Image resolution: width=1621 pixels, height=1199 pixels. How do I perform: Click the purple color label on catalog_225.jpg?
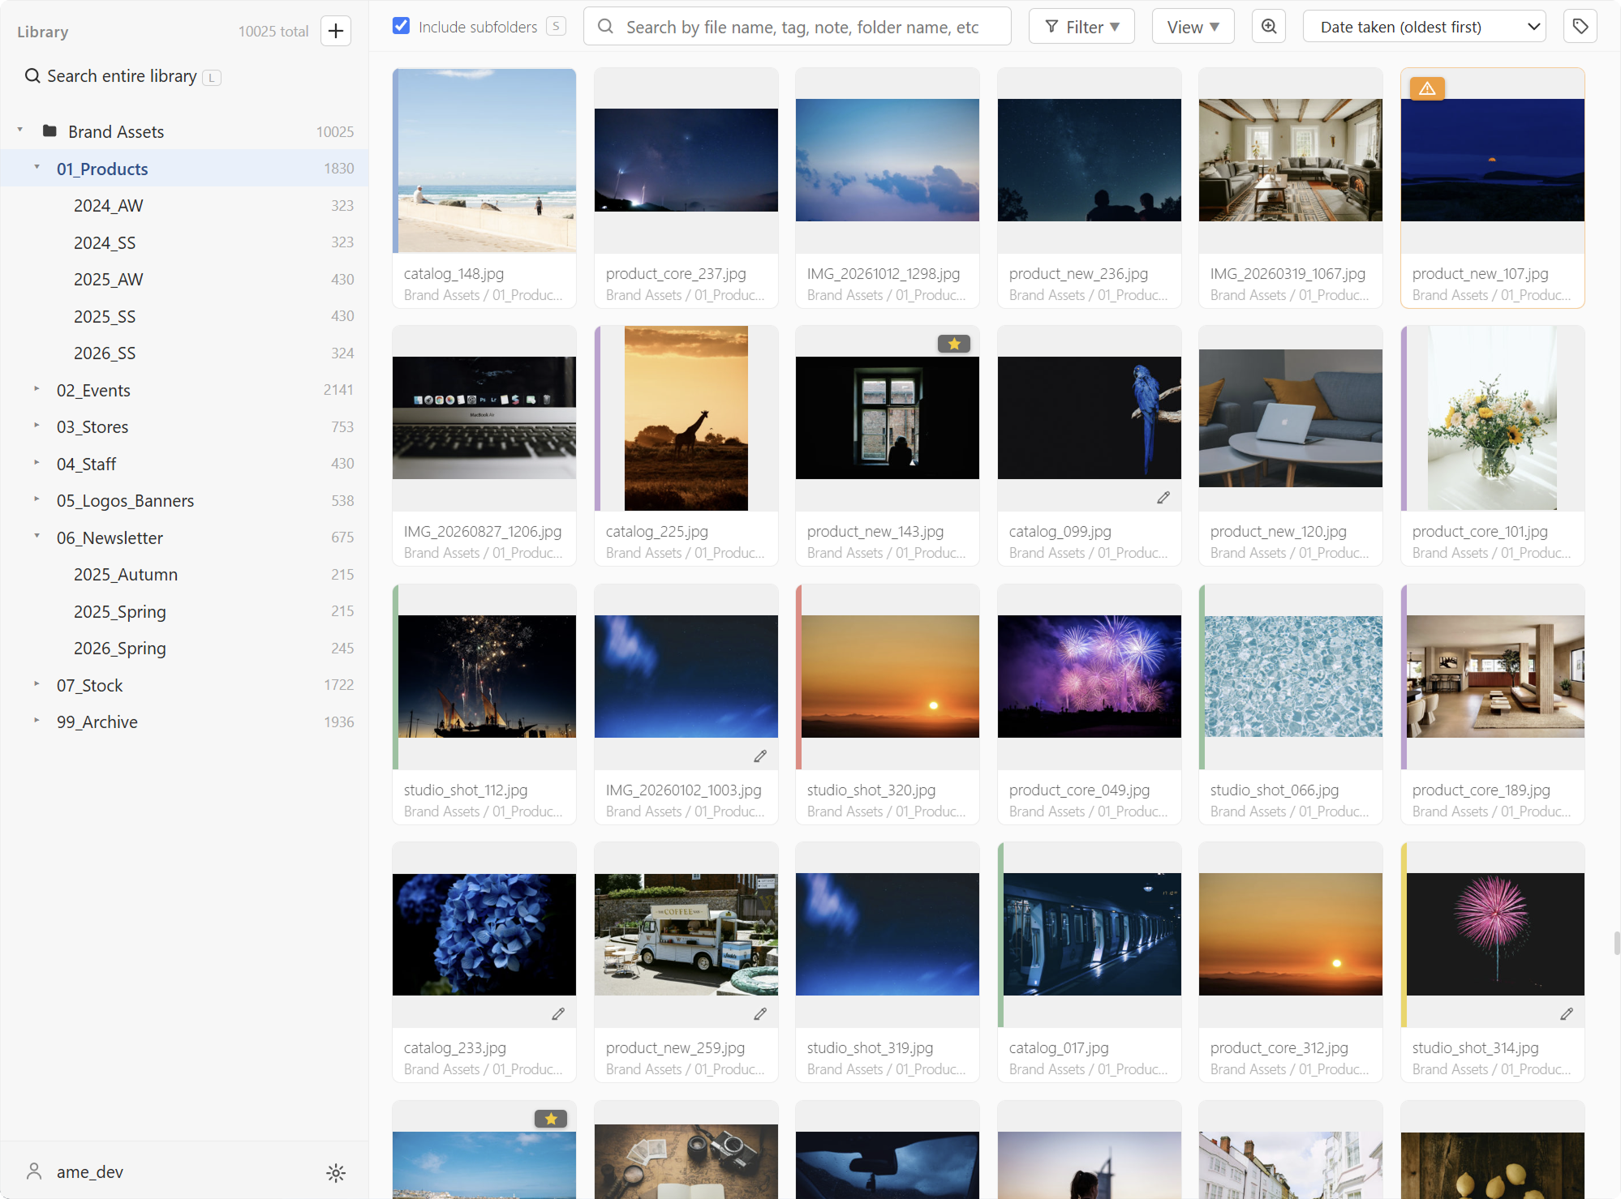[x=597, y=418]
